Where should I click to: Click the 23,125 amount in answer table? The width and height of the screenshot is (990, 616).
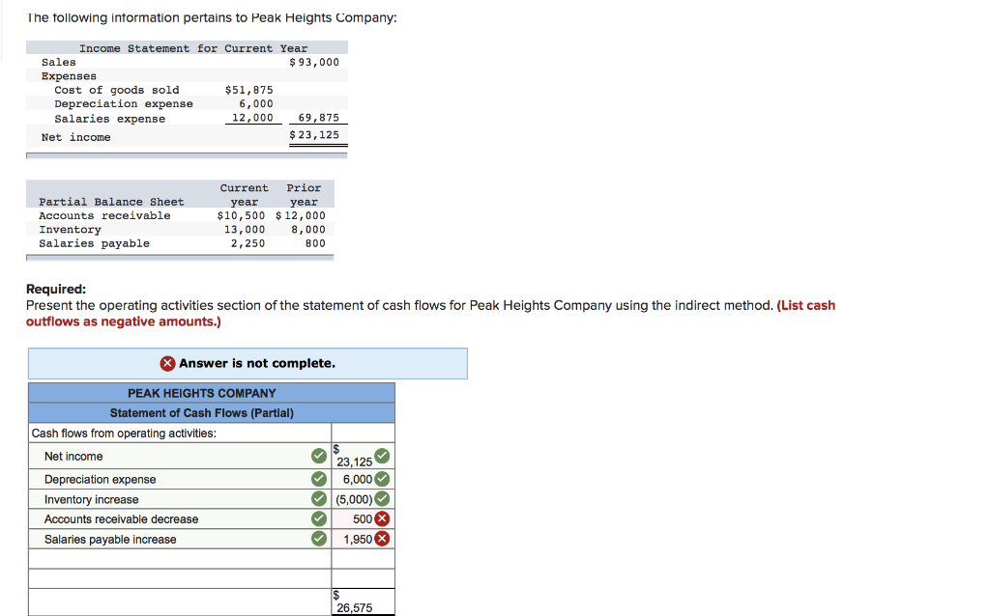coord(354,462)
